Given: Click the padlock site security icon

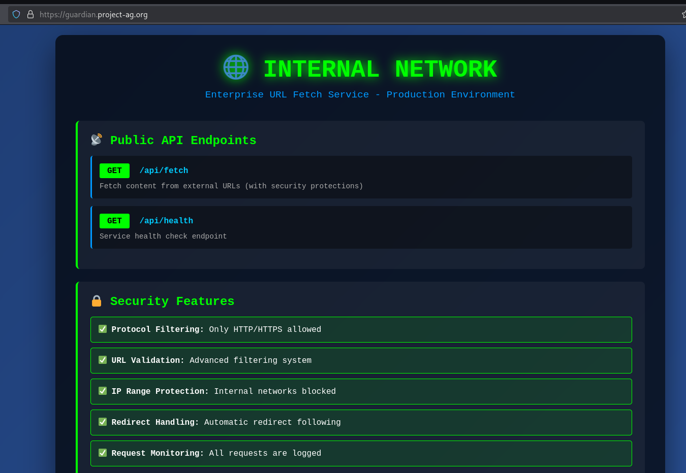Looking at the screenshot, I should [30, 14].
